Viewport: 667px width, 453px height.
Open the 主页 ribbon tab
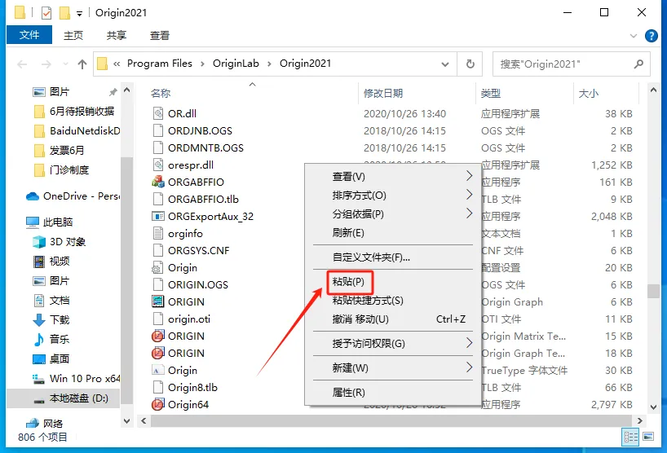pos(73,36)
